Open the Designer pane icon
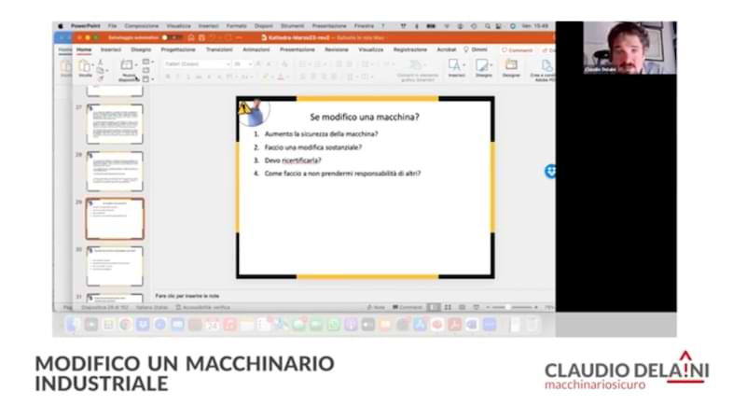This screenshot has width=733, height=405. click(511, 65)
